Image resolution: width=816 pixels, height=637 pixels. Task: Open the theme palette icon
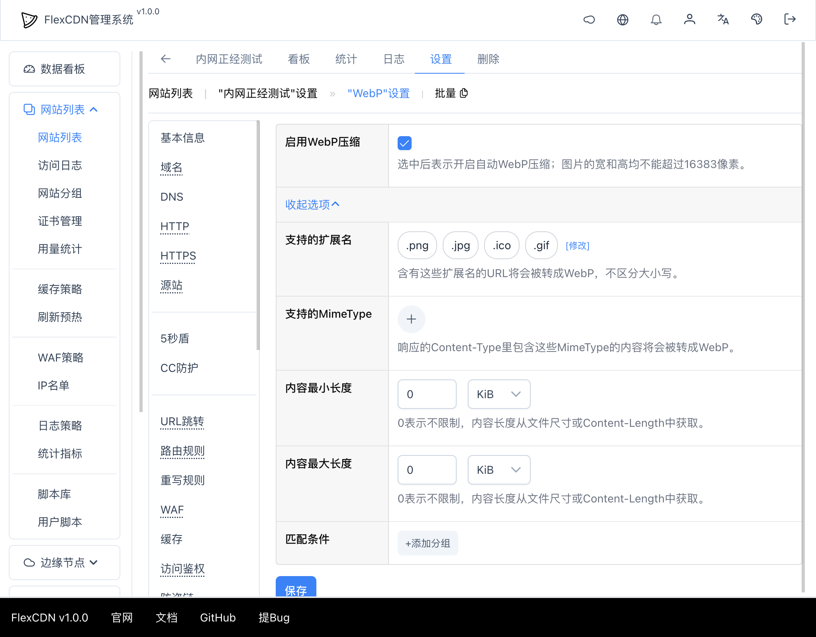point(756,20)
